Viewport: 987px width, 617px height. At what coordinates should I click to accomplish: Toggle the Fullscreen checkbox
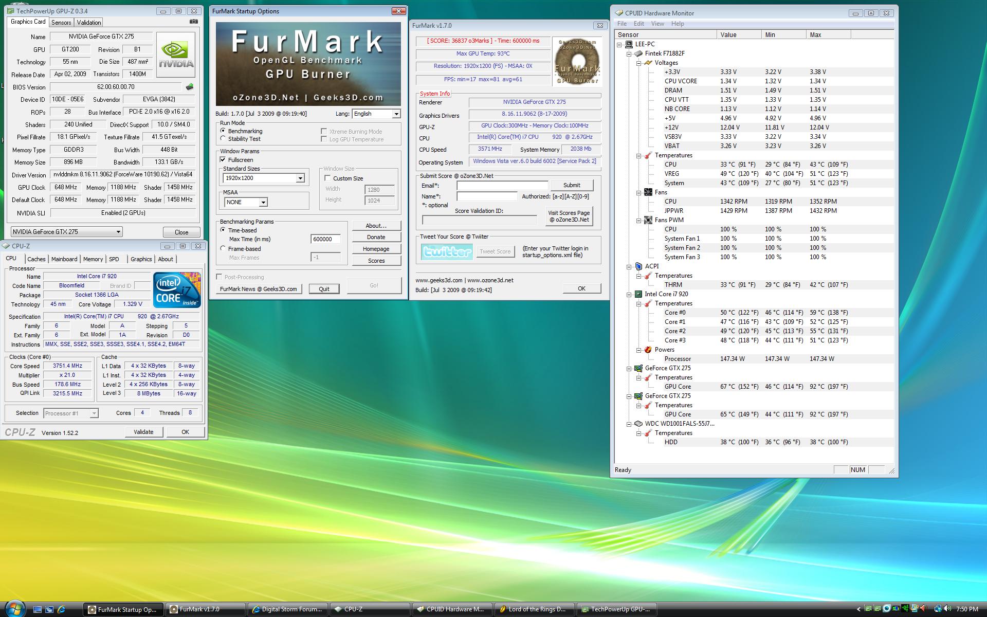coord(223,159)
